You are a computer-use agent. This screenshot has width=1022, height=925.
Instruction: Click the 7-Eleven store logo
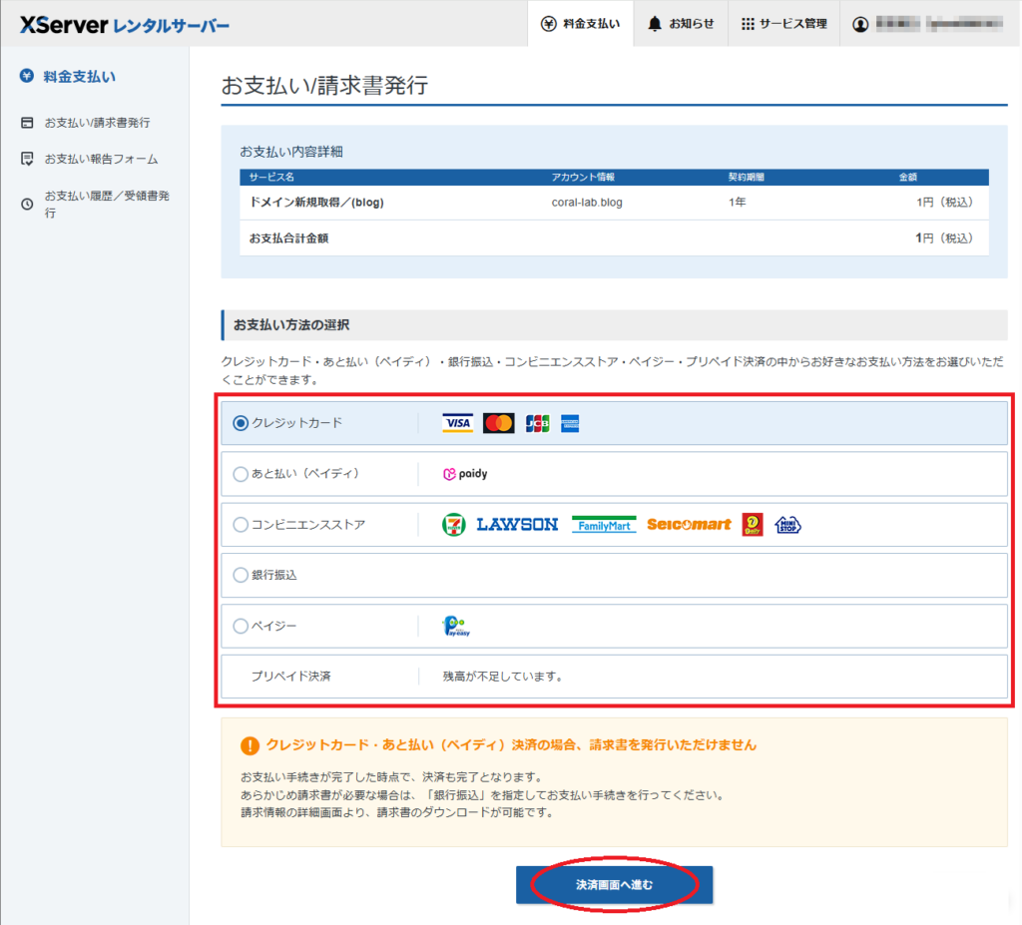[454, 525]
